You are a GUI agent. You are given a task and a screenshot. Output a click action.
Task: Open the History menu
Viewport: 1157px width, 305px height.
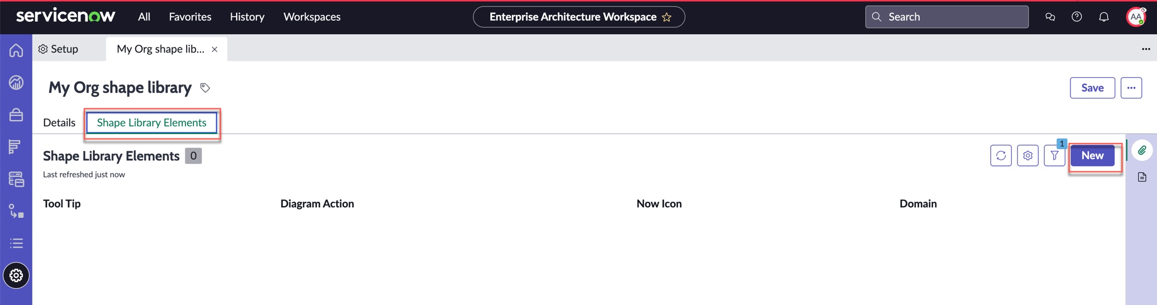click(x=247, y=17)
